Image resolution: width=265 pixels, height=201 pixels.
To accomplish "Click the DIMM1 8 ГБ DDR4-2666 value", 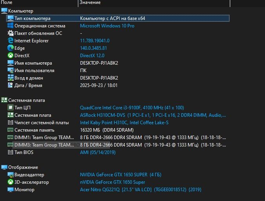I will pos(153,137).
